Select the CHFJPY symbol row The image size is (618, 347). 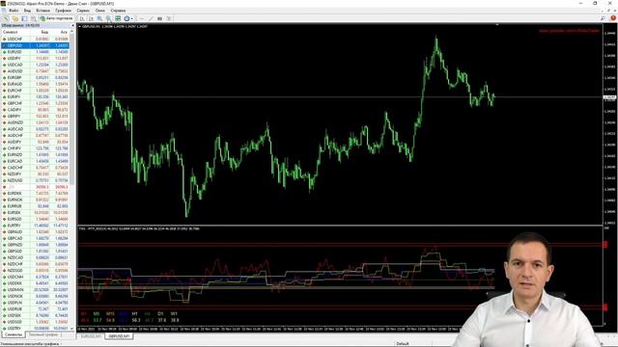tap(36, 148)
